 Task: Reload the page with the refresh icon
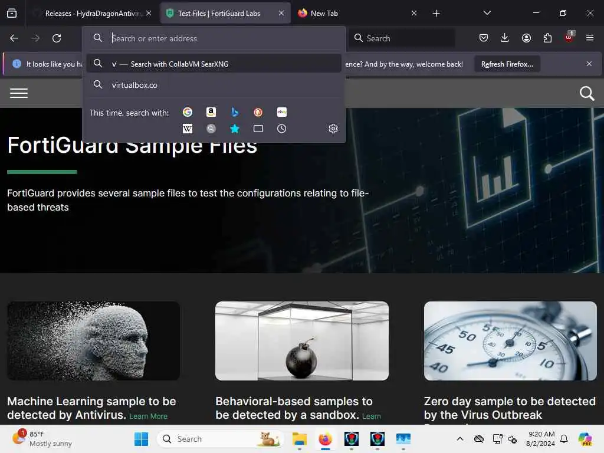(x=57, y=38)
